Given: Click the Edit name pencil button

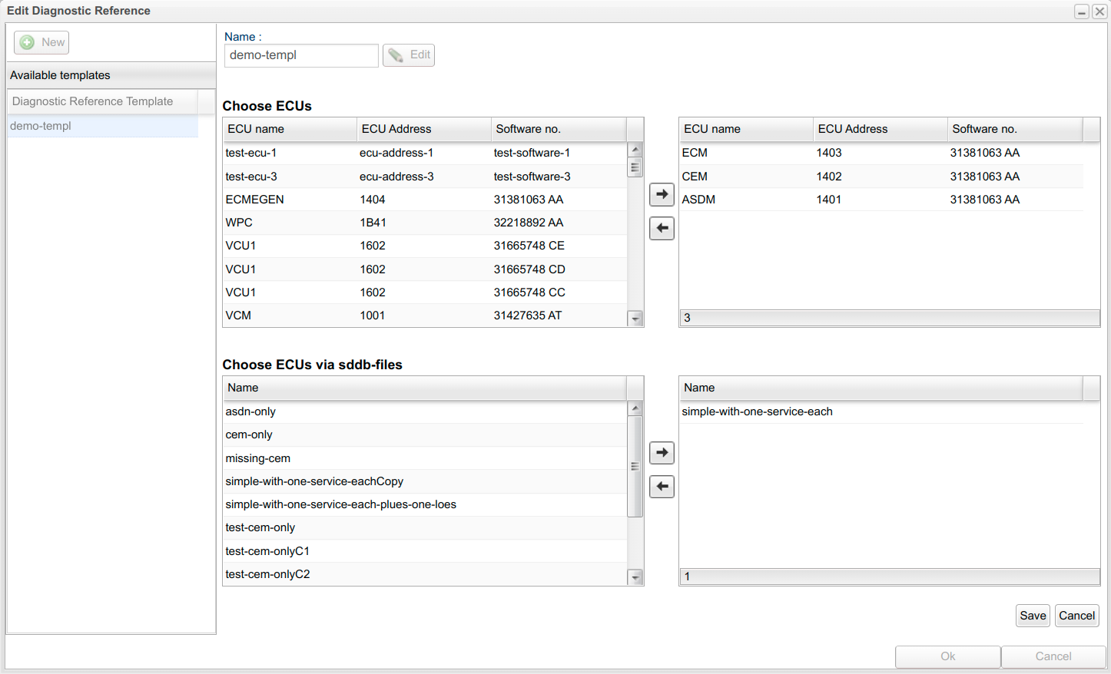Looking at the screenshot, I should click(409, 55).
